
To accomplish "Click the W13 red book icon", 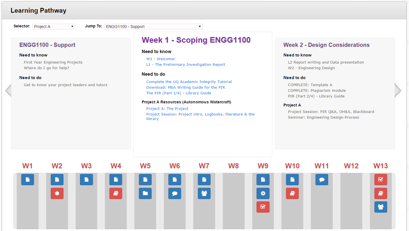I will click(x=381, y=193).
